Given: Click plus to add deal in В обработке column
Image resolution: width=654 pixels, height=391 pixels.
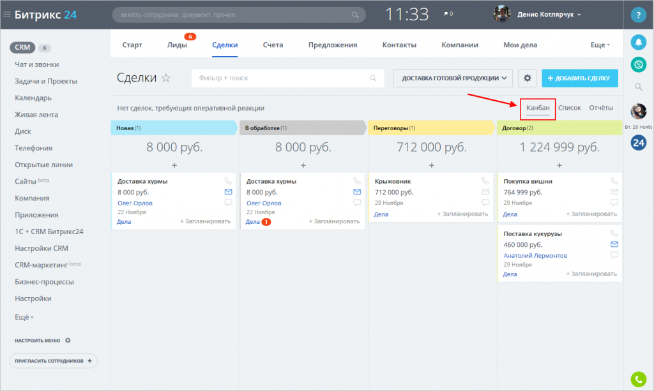Looking at the screenshot, I should pos(303,165).
